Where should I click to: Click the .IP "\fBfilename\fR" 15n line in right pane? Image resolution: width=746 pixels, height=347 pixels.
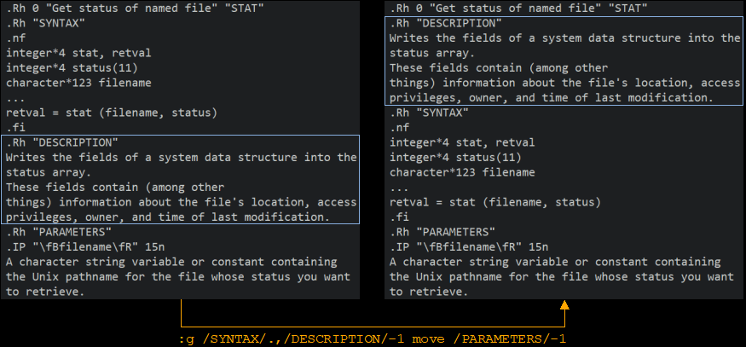coord(462,246)
